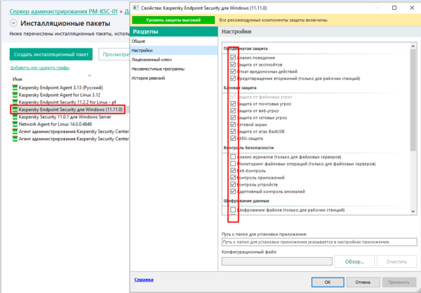Viewport: 421px width, 293px height.
Task: Click Добавить или удалить графы link
Action: (40, 67)
